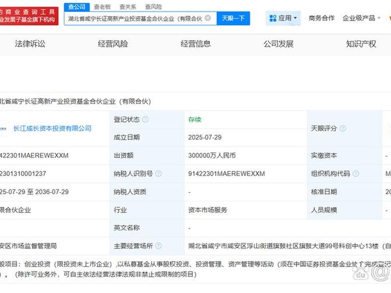The image size is (391, 293).
Task: Select the 2301310001237 registration number
Action: pyautogui.click(x=23, y=174)
